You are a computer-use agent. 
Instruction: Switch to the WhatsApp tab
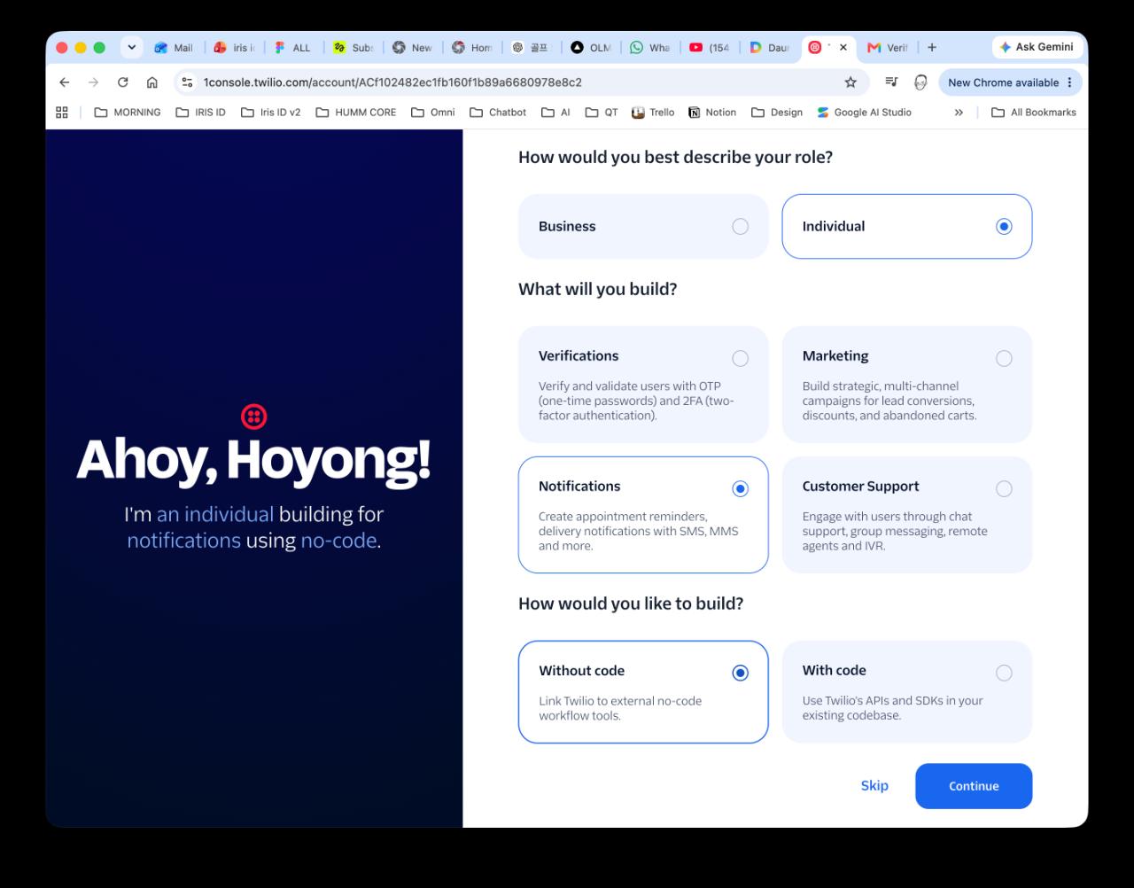point(650,48)
